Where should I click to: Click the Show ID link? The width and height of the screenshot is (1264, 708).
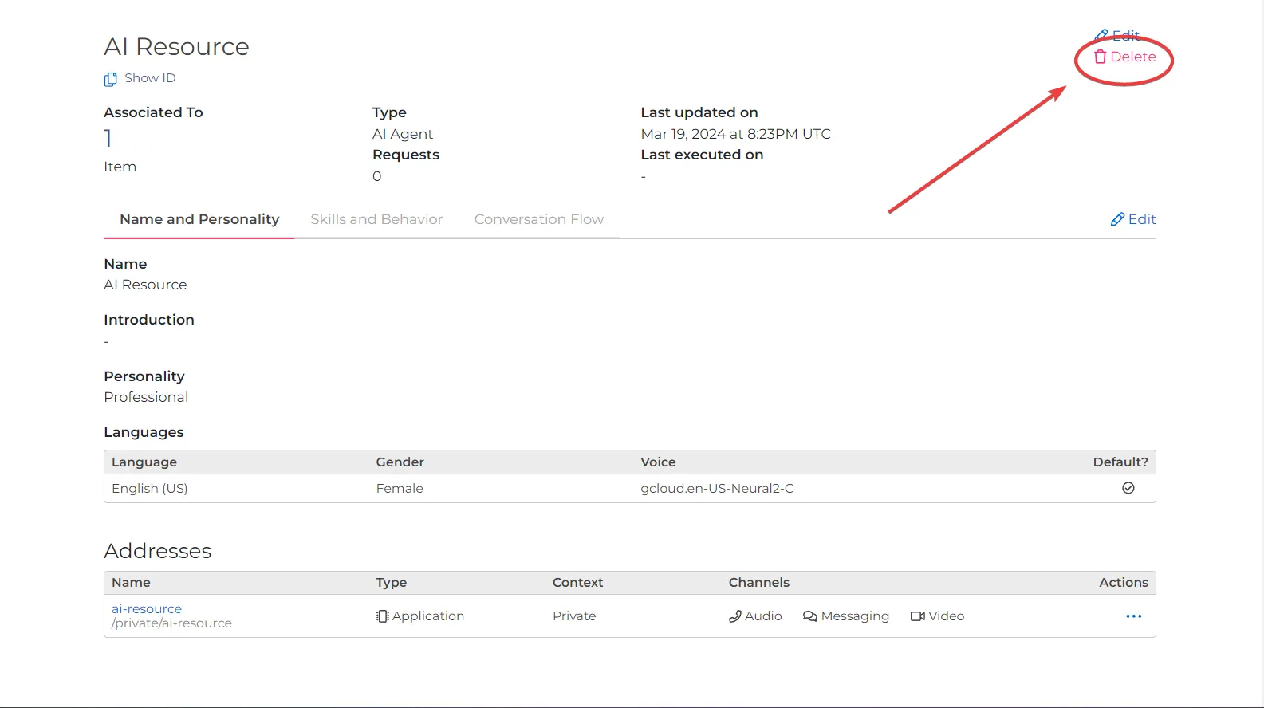click(x=150, y=78)
